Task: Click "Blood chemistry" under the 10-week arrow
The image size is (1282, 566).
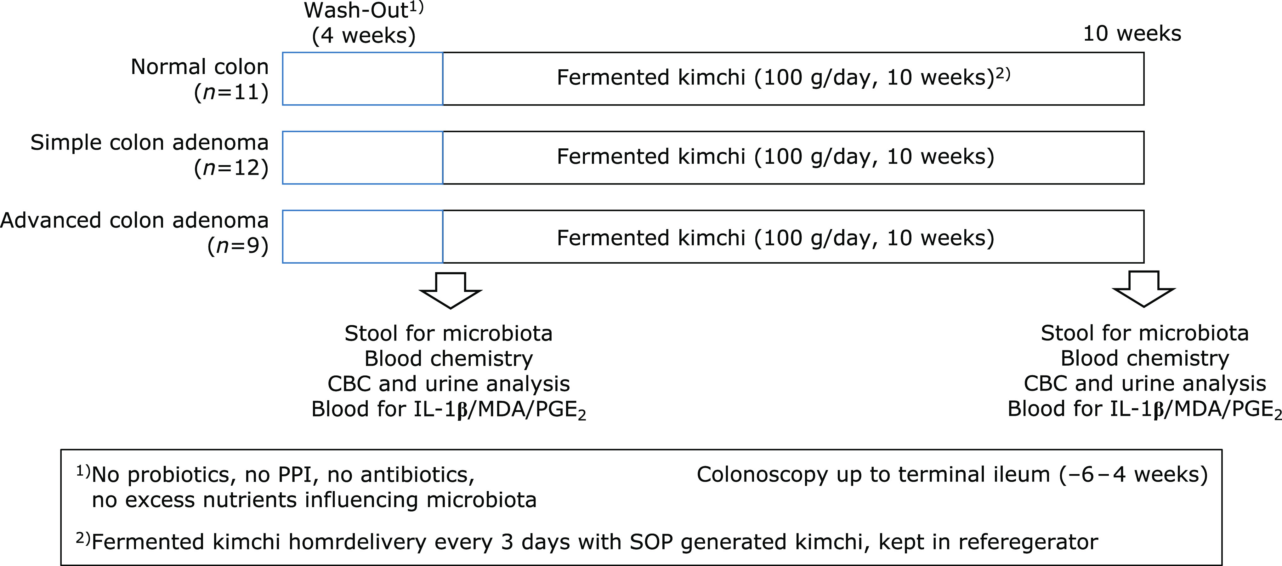Action: 1144,358
